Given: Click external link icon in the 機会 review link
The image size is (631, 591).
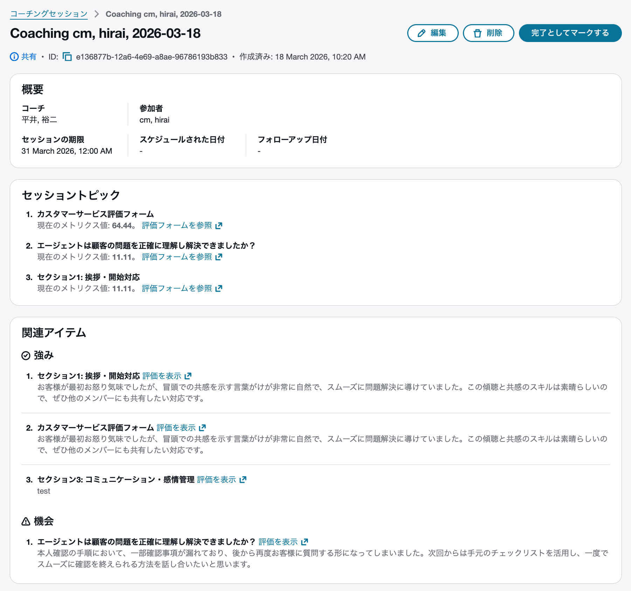Looking at the screenshot, I should pyautogui.click(x=305, y=541).
